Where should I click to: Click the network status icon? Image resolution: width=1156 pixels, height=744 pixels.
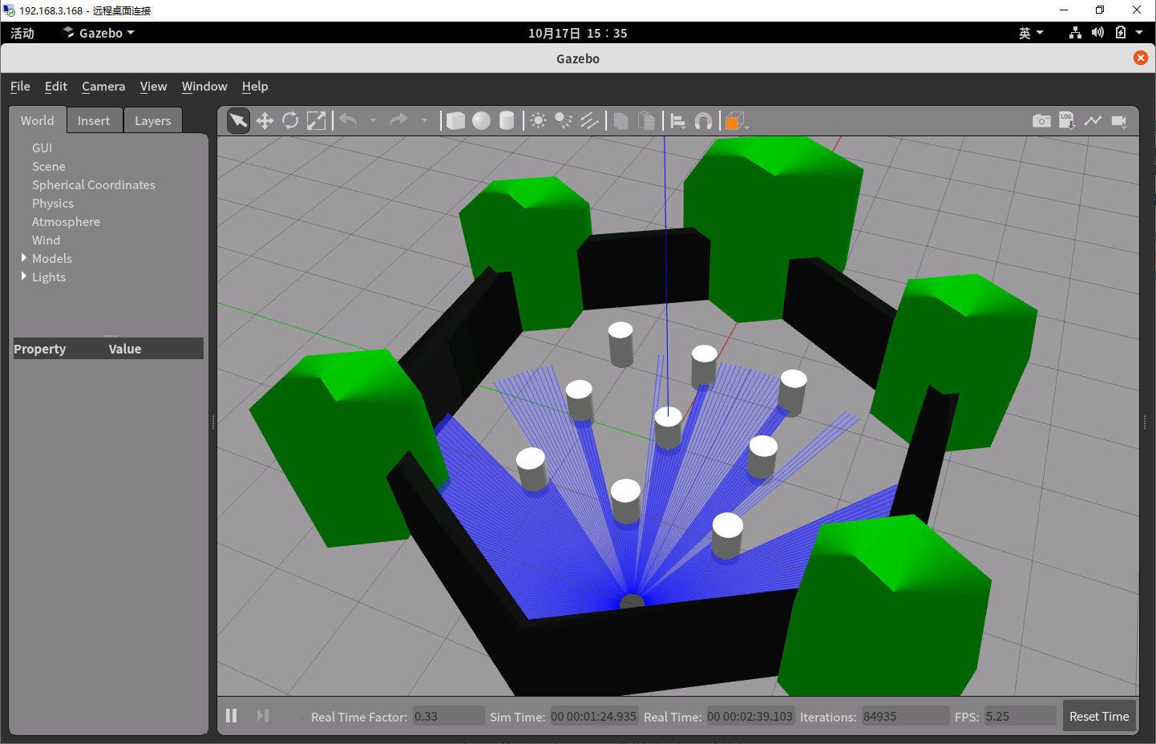click(x=1075, y=33)
